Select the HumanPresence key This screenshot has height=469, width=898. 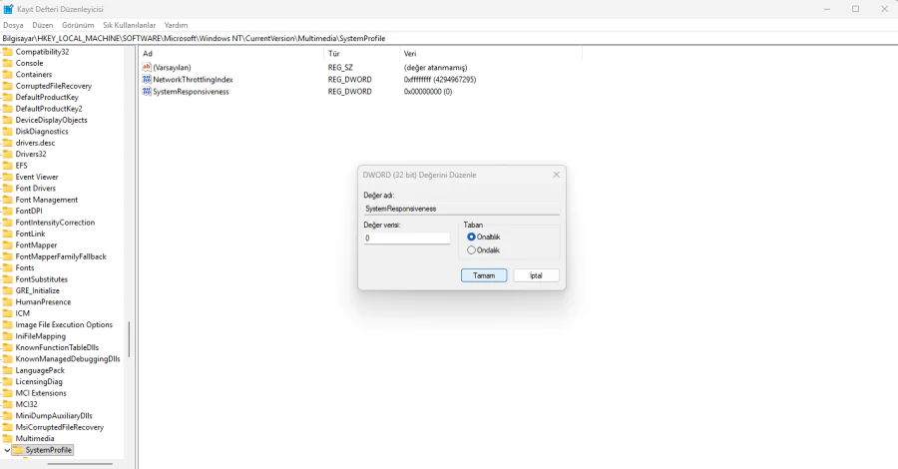(43, 301)
